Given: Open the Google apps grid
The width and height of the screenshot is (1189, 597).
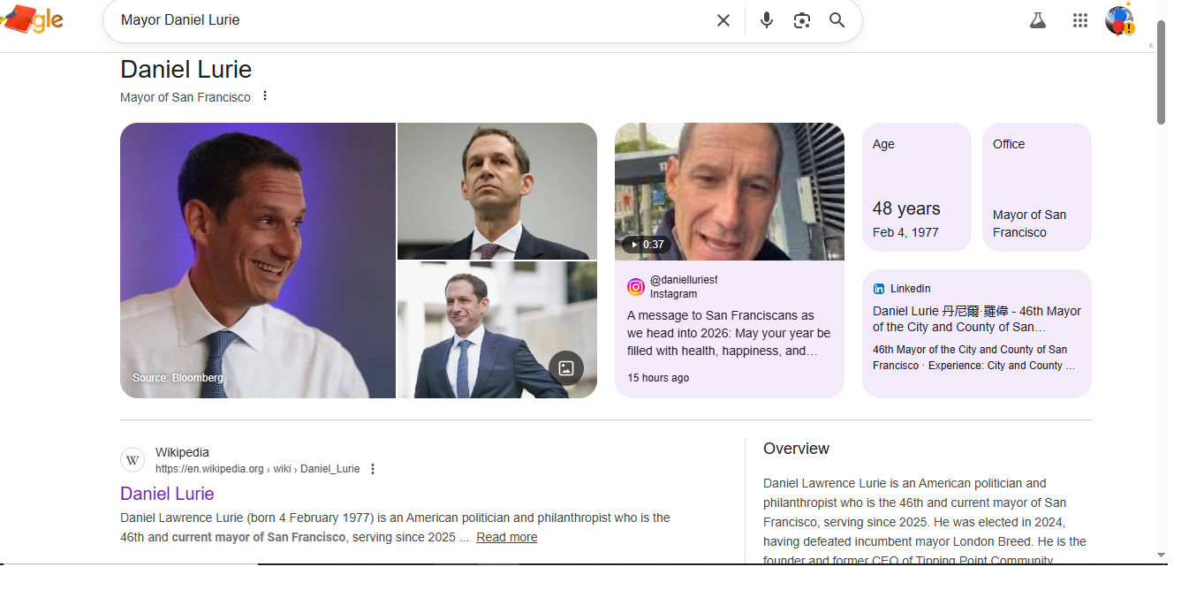Looking at the screenshot, I should [x=1079, y=20].
